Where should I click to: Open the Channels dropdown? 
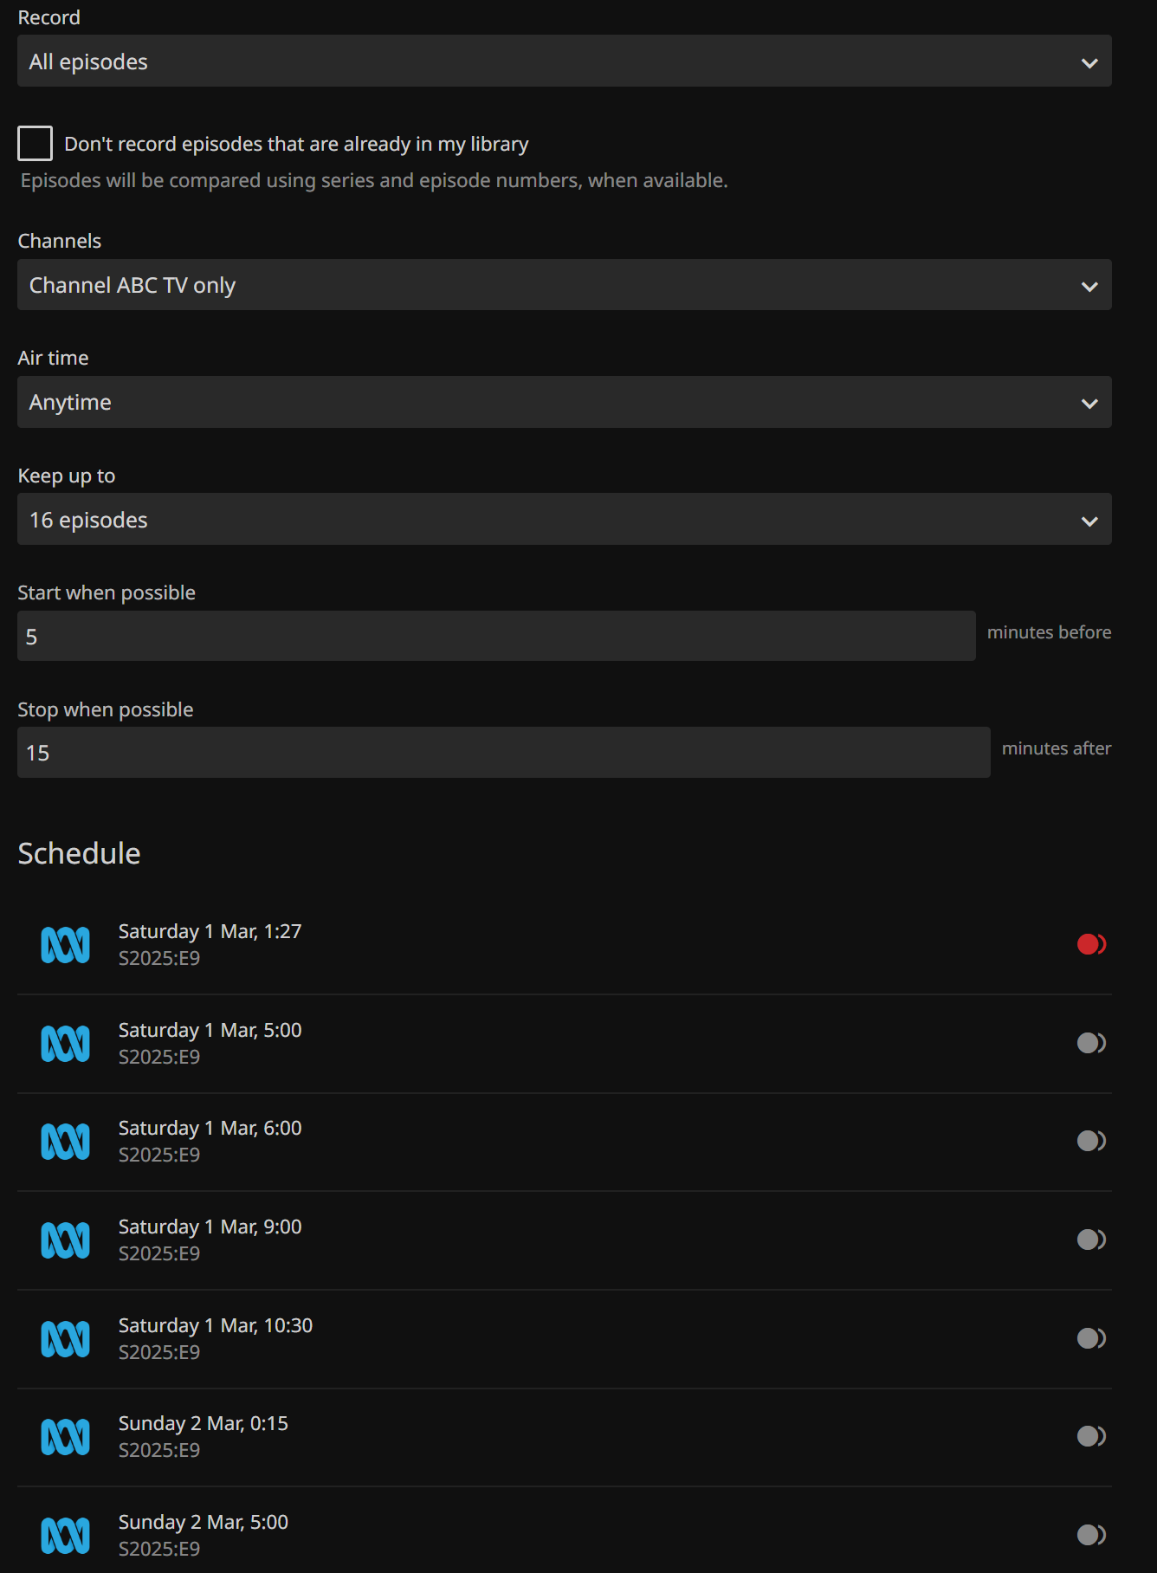click(x=564, y=285)
